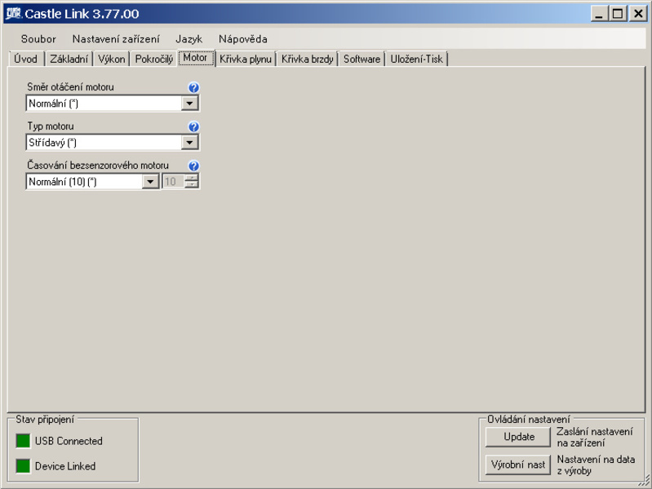Open help for Časování bezsenzorového motoru
The width and height of the screenshot is (652, 489).
(x=193, y=165)
